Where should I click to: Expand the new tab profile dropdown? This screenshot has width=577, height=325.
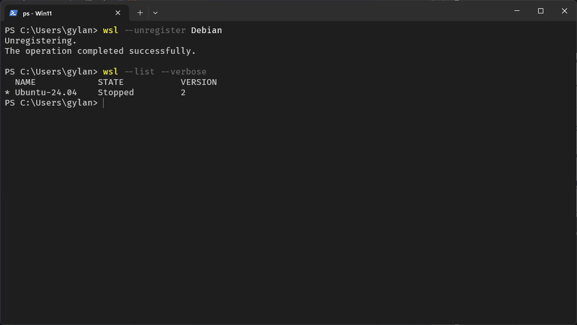(155, 13)
